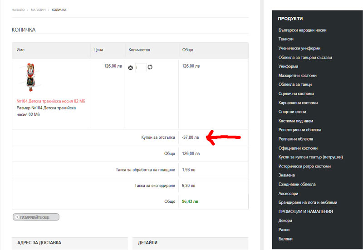Open Облекла за танцови състави category
Image resolution: width=363 pixels, height=250 pixels.
(x=305, y=58)
